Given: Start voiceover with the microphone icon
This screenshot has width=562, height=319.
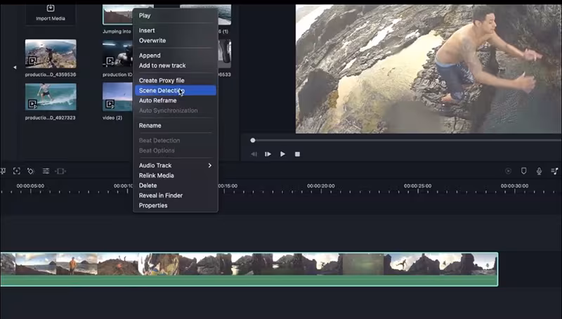Looking at the screenshot, I should [539, 171].
